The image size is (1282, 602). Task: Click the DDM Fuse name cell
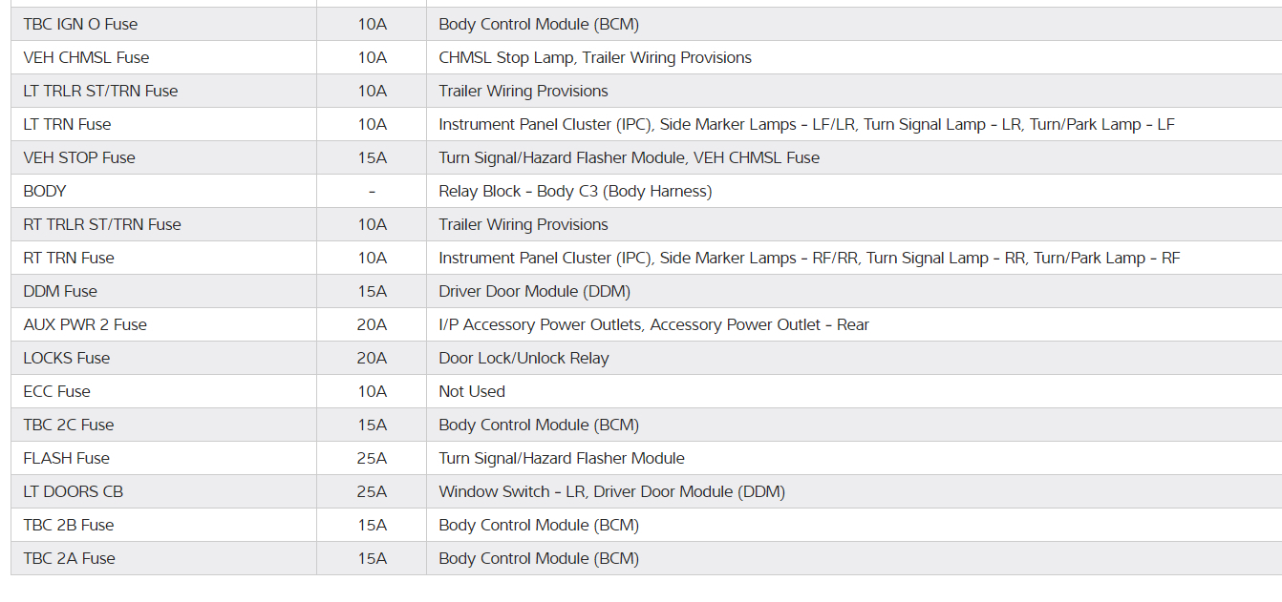tap(60, 291)
